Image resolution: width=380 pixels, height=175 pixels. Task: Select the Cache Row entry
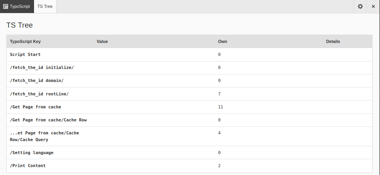pos(48,120)
